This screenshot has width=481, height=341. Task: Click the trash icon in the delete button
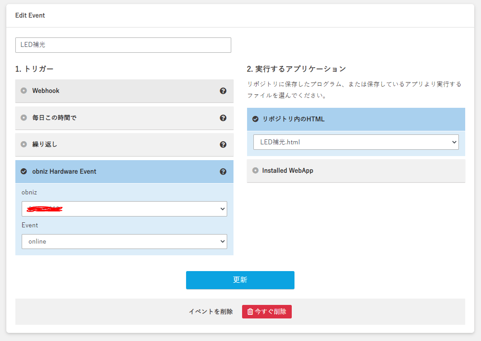click(250, 312)
